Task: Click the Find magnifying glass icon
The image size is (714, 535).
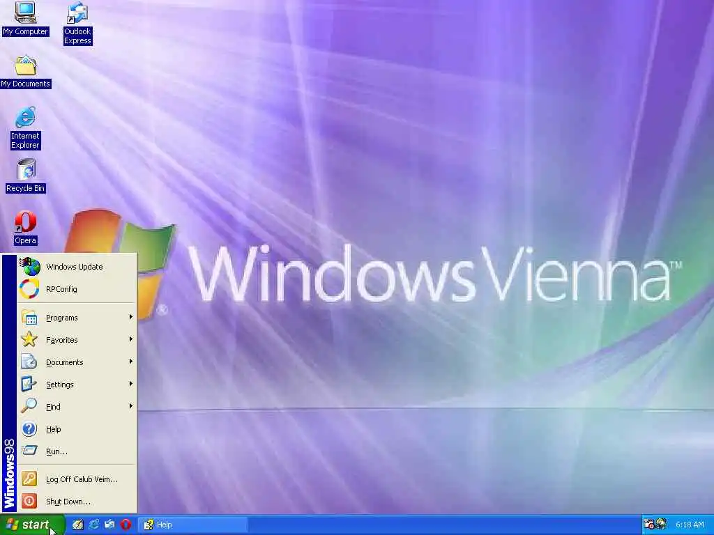Action: coord(29,406)
